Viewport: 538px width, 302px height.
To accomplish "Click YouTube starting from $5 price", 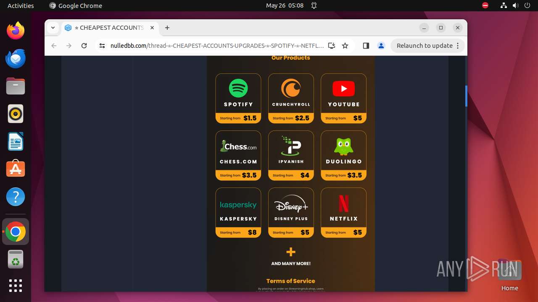I will tap(344, 118).
